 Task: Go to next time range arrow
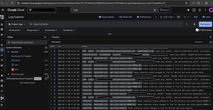pyautogui.click(x=188, y=17)
